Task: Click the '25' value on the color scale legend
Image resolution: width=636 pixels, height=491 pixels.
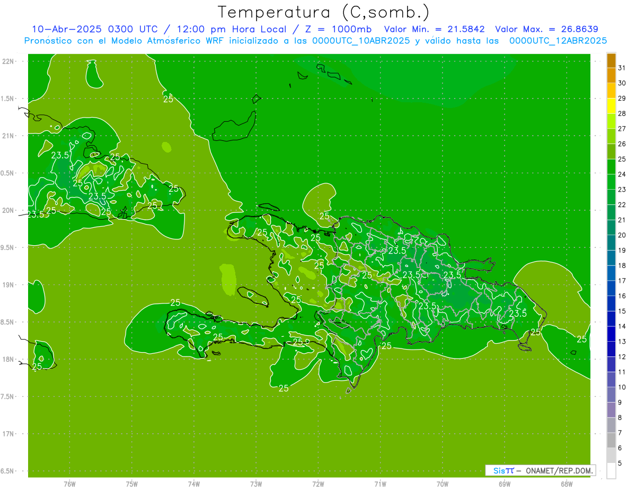Action: point(622,159)
